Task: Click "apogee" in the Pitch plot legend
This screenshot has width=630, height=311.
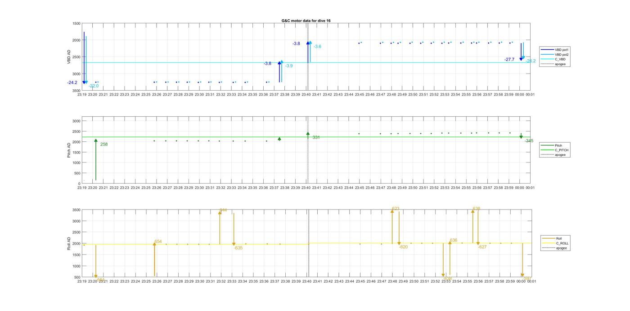Action: tap(560, 155)
